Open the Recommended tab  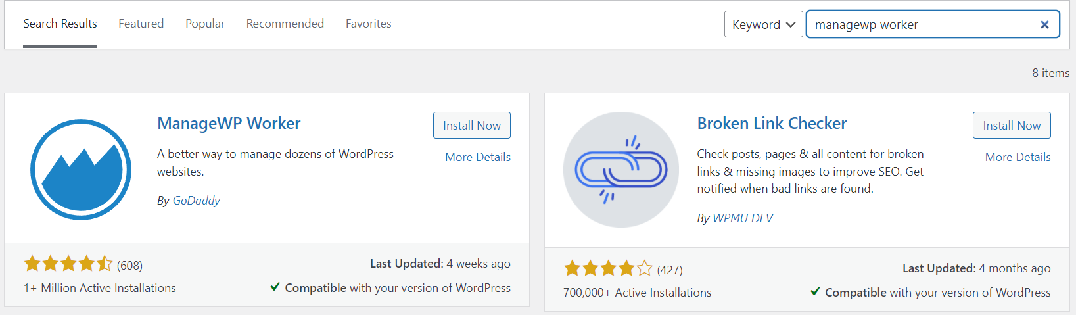[x=285, y=24]
